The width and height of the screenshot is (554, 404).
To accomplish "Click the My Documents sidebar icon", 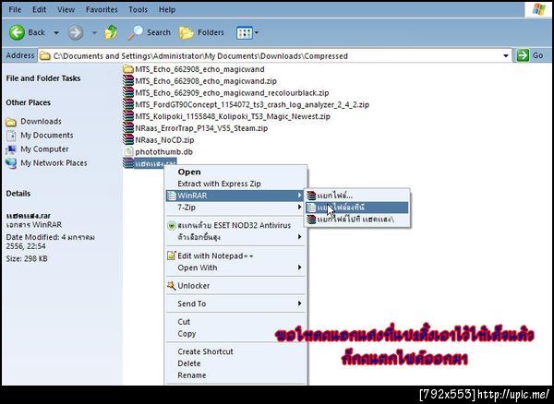I will click(11, 136).
